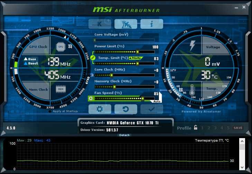Viewport: 252px width, 174px height.
Task: Click the thermometer temperature icon
Action: (192, 90)
